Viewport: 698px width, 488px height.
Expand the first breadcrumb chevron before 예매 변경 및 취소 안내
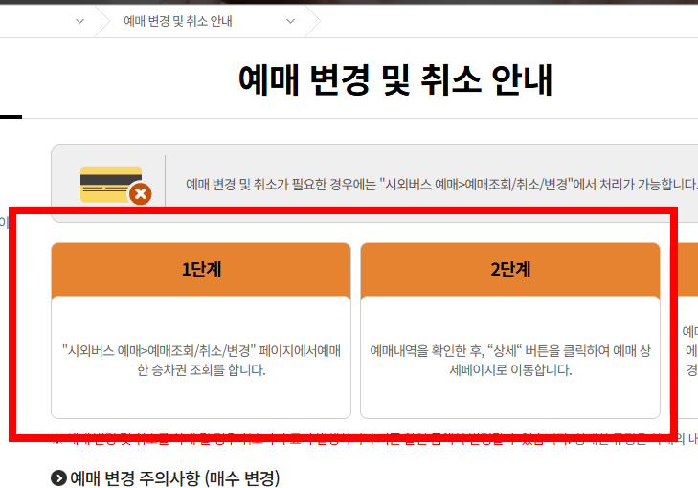click(x=80, y=21)
